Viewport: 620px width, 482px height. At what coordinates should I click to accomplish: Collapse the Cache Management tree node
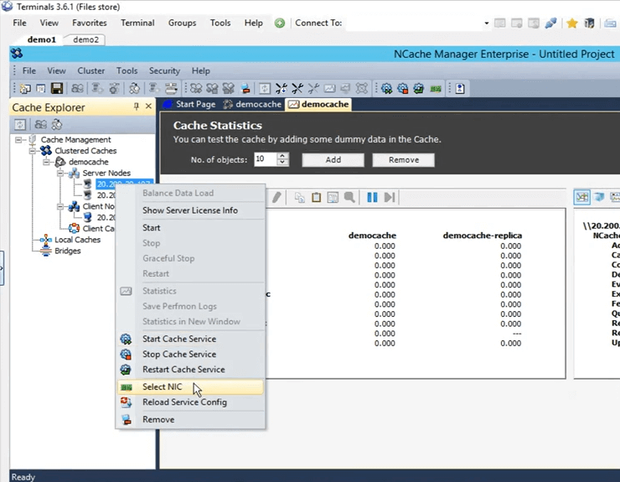coord(18,140)
